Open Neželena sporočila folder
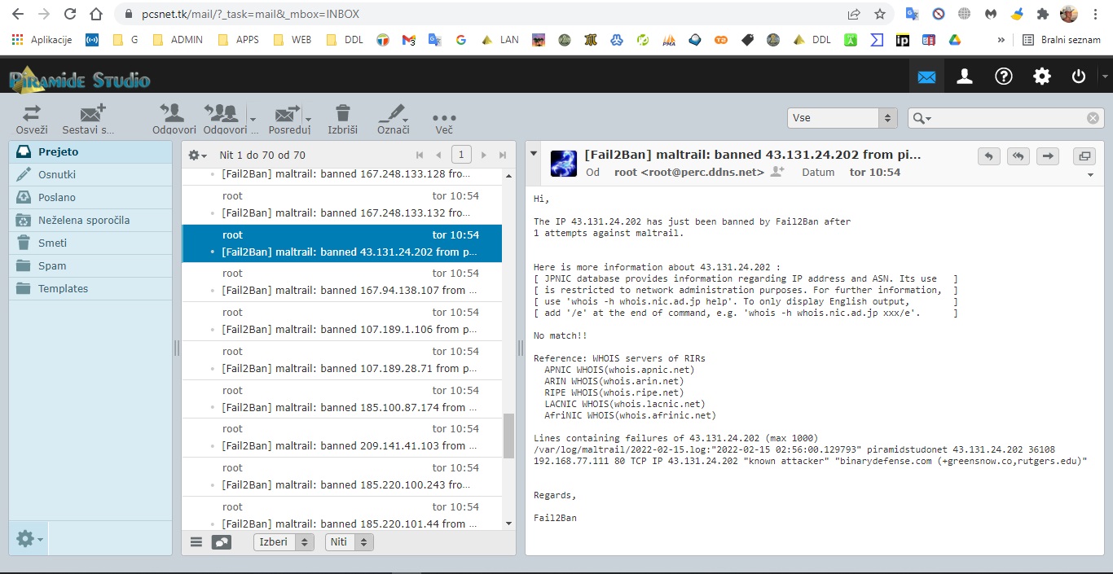 click(x=90, y=221)
